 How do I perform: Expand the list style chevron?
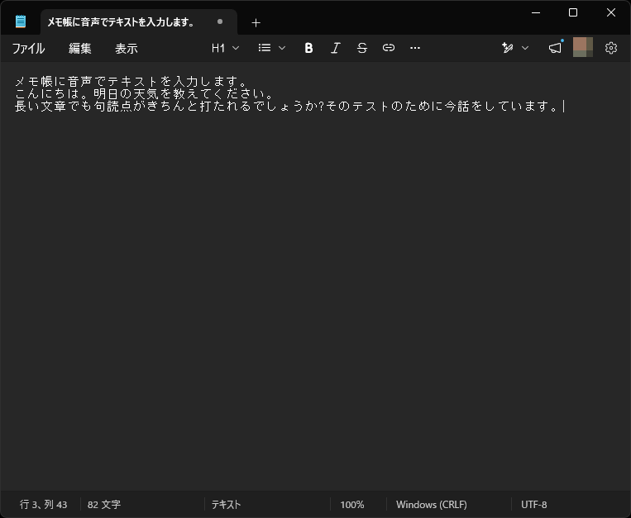click(x=282, y=48)
